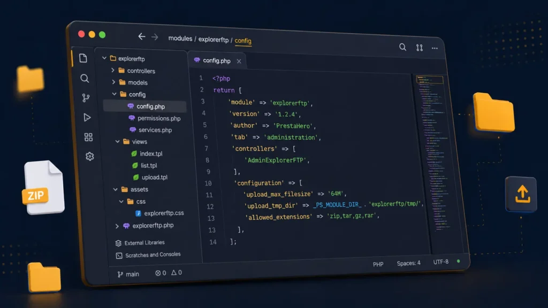Open upload.tpl in the views folder
Image resolution: width=548 pixels, height=308 pixels.
click(x=155, y=178)
